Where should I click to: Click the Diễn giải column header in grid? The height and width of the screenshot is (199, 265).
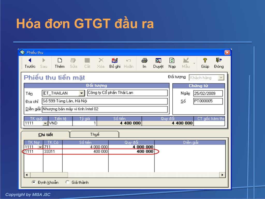190,143
